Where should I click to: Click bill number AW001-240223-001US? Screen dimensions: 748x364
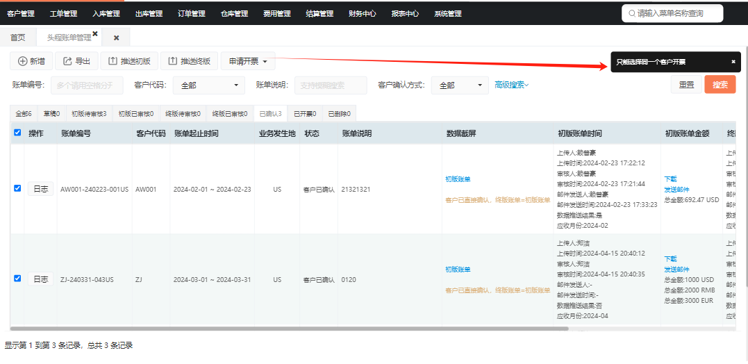tap(94, 190)
